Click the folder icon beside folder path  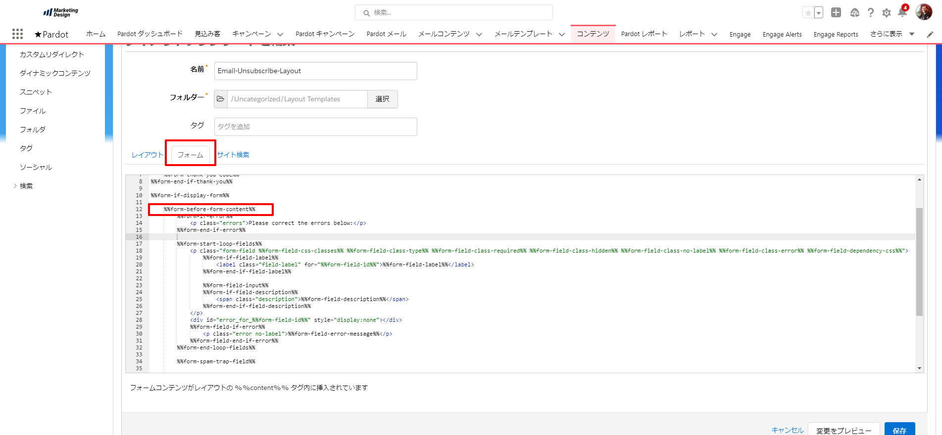tap(221, 99)
